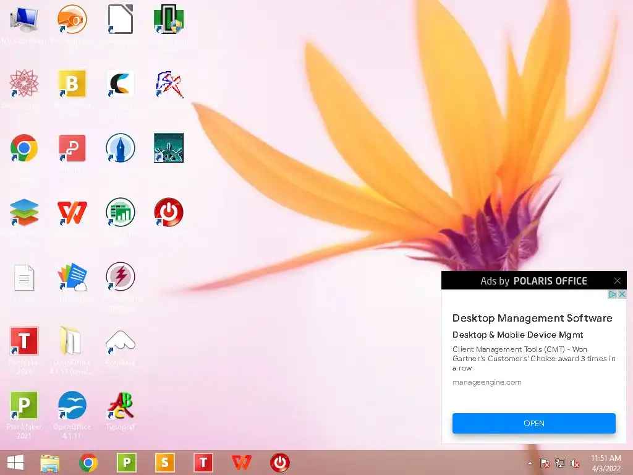The height and width of the screenshot is (475, 633).
Task: Follow the manageengine.com link
Action: pos(487,382)
